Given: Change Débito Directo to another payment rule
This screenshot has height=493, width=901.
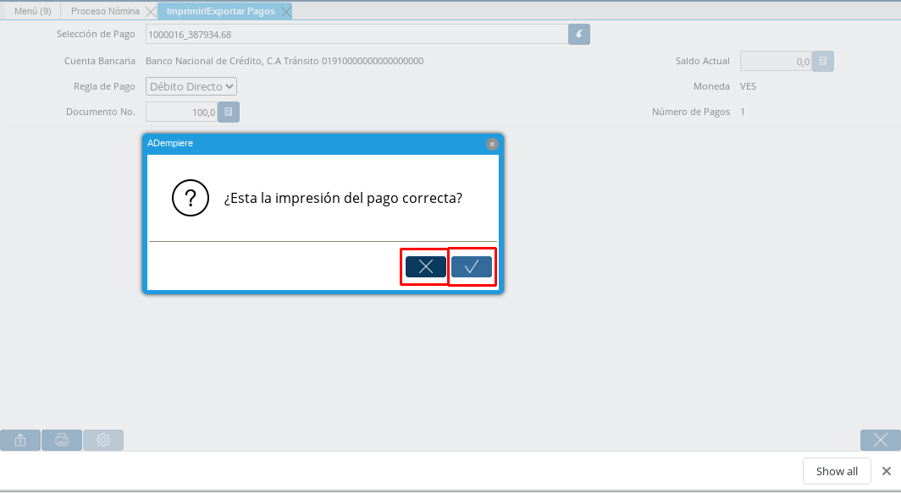Looking at the screenshot, I should click(x=191, y=86).
